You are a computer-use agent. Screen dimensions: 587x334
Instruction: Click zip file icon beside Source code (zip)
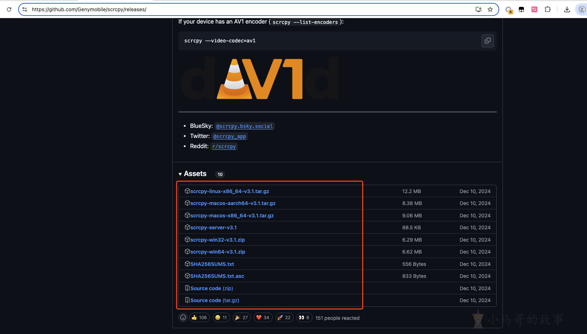(x=187, y=288)
